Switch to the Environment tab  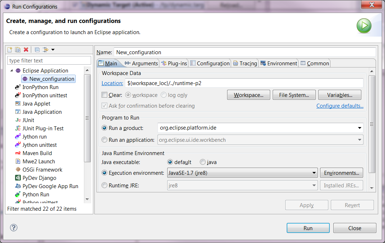coord(279,64)
